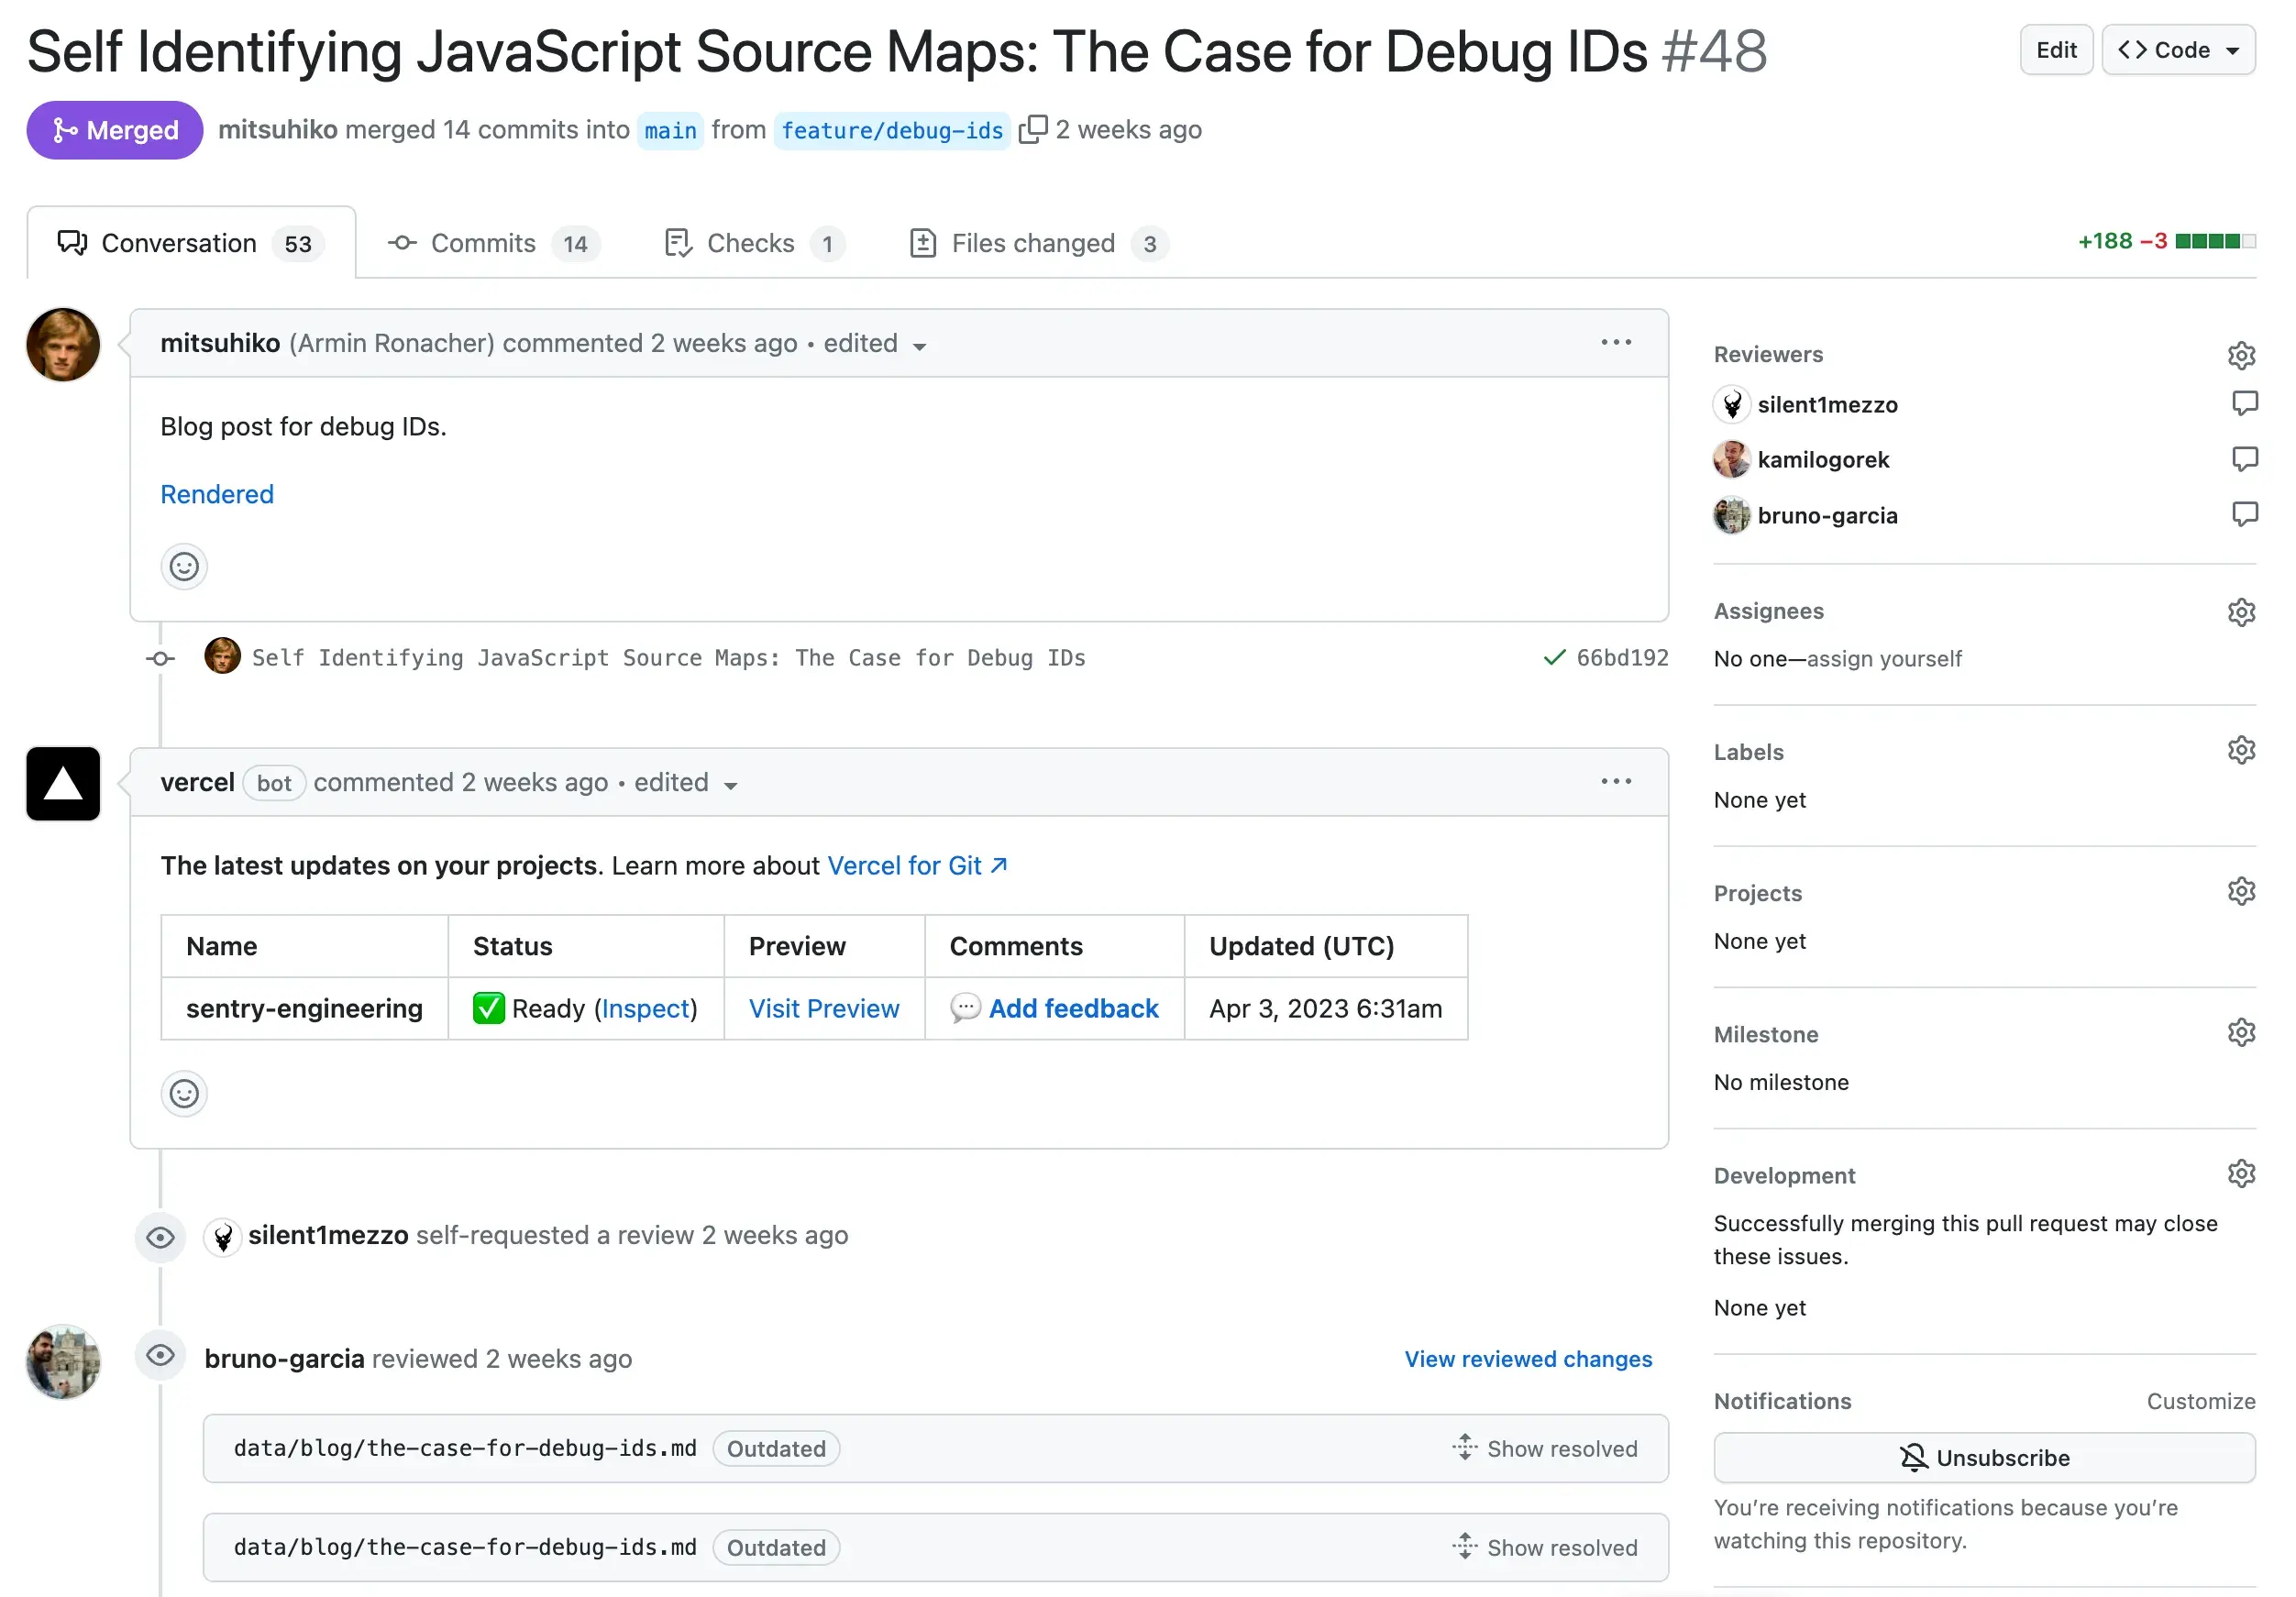Open the Rendered link
The width and height of the screenshot is (2296, 1597).
tap(217, 494)
